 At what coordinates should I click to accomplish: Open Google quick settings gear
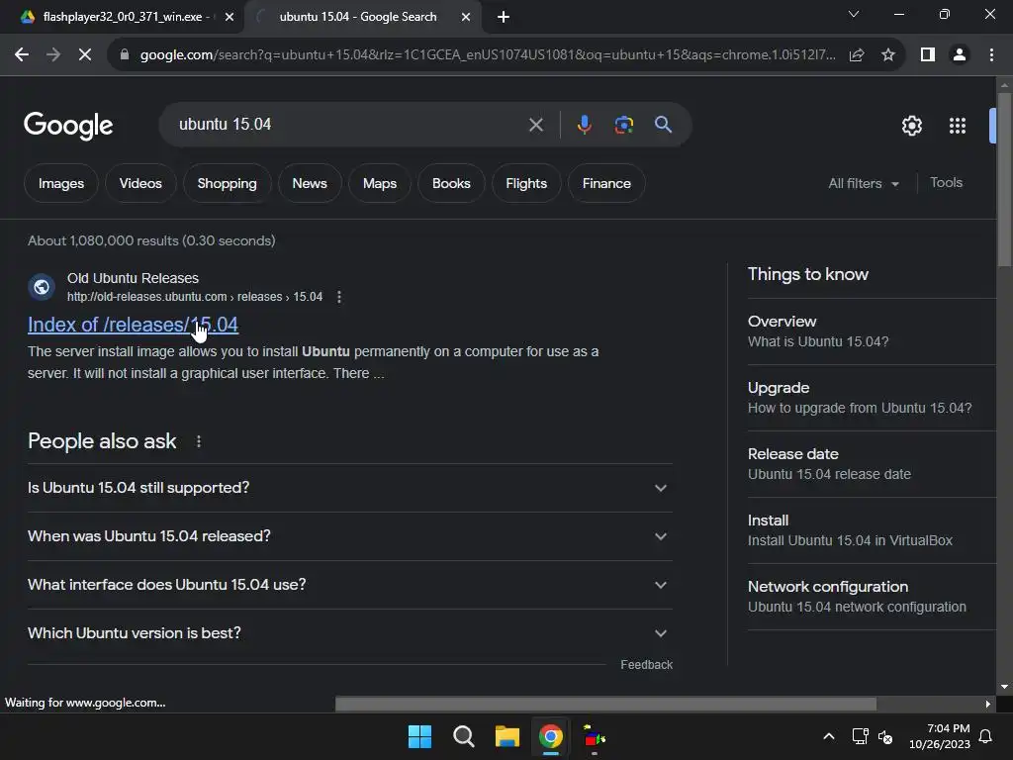[911, 126]
